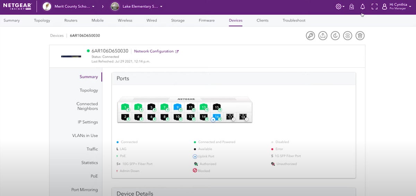Click the Uplink Port legend entry
The image size is (416, 196).
click(x=203, y=157)
